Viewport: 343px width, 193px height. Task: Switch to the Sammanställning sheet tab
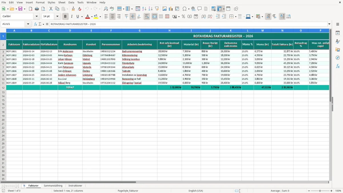coord(53,186)
